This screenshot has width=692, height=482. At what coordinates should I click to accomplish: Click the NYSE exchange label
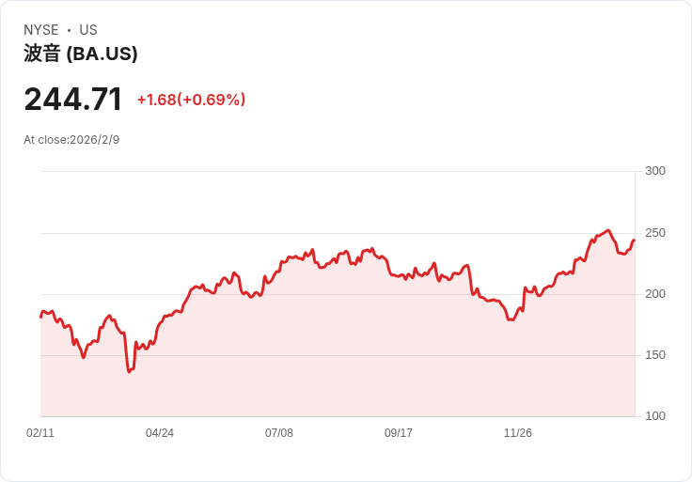41,30
